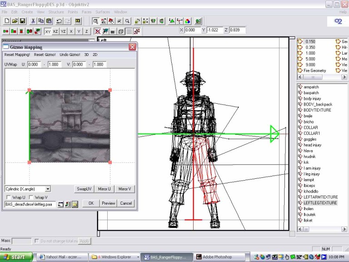349x262 pixels.
Task: Open the Structure menu
Action: pos(56,11)
